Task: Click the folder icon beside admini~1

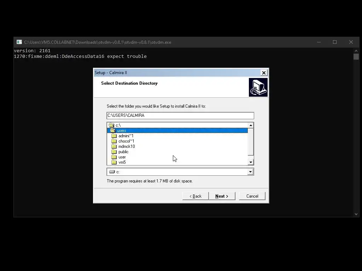Action: tap(114, 136)
